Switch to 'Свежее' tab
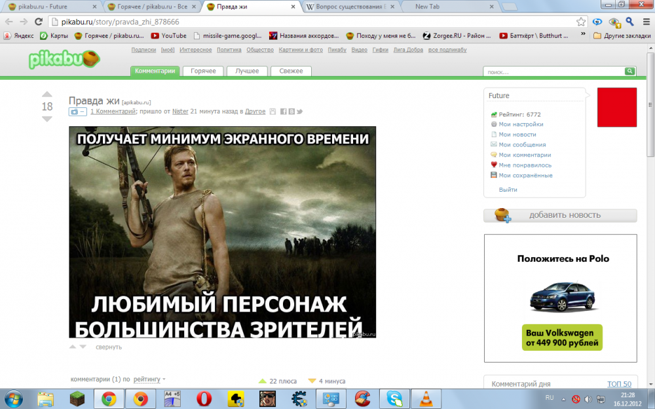Viewport: 655px width, 409px height. (x=291, y=71)
